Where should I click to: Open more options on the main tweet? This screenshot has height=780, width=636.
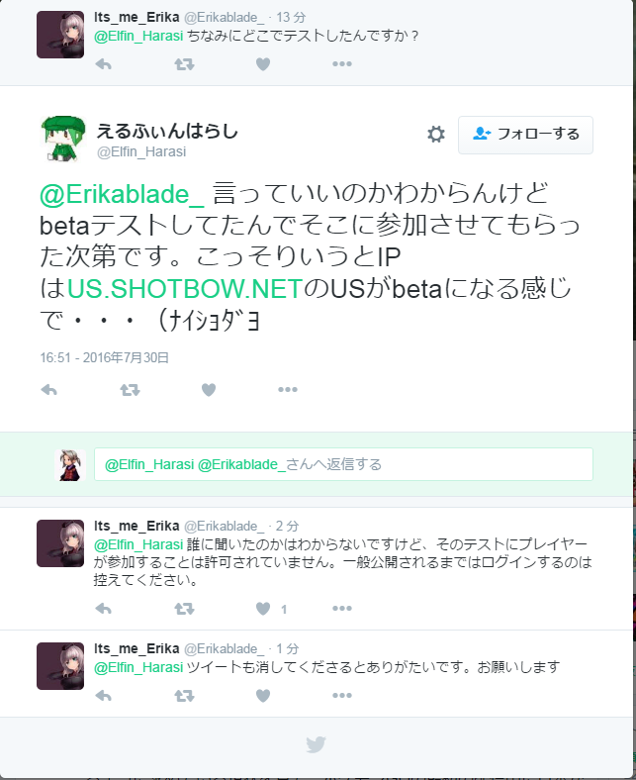click(x=288, y=390)
